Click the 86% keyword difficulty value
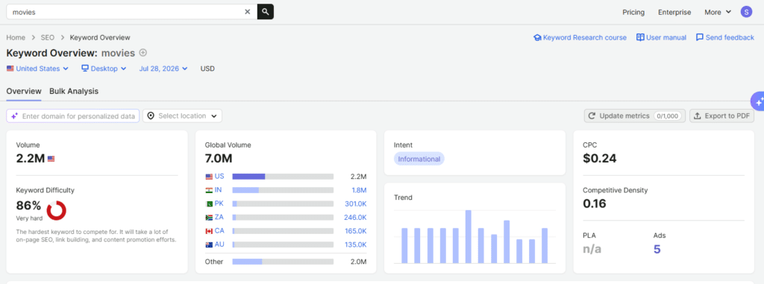764x284 pixels. pos(29,205)
